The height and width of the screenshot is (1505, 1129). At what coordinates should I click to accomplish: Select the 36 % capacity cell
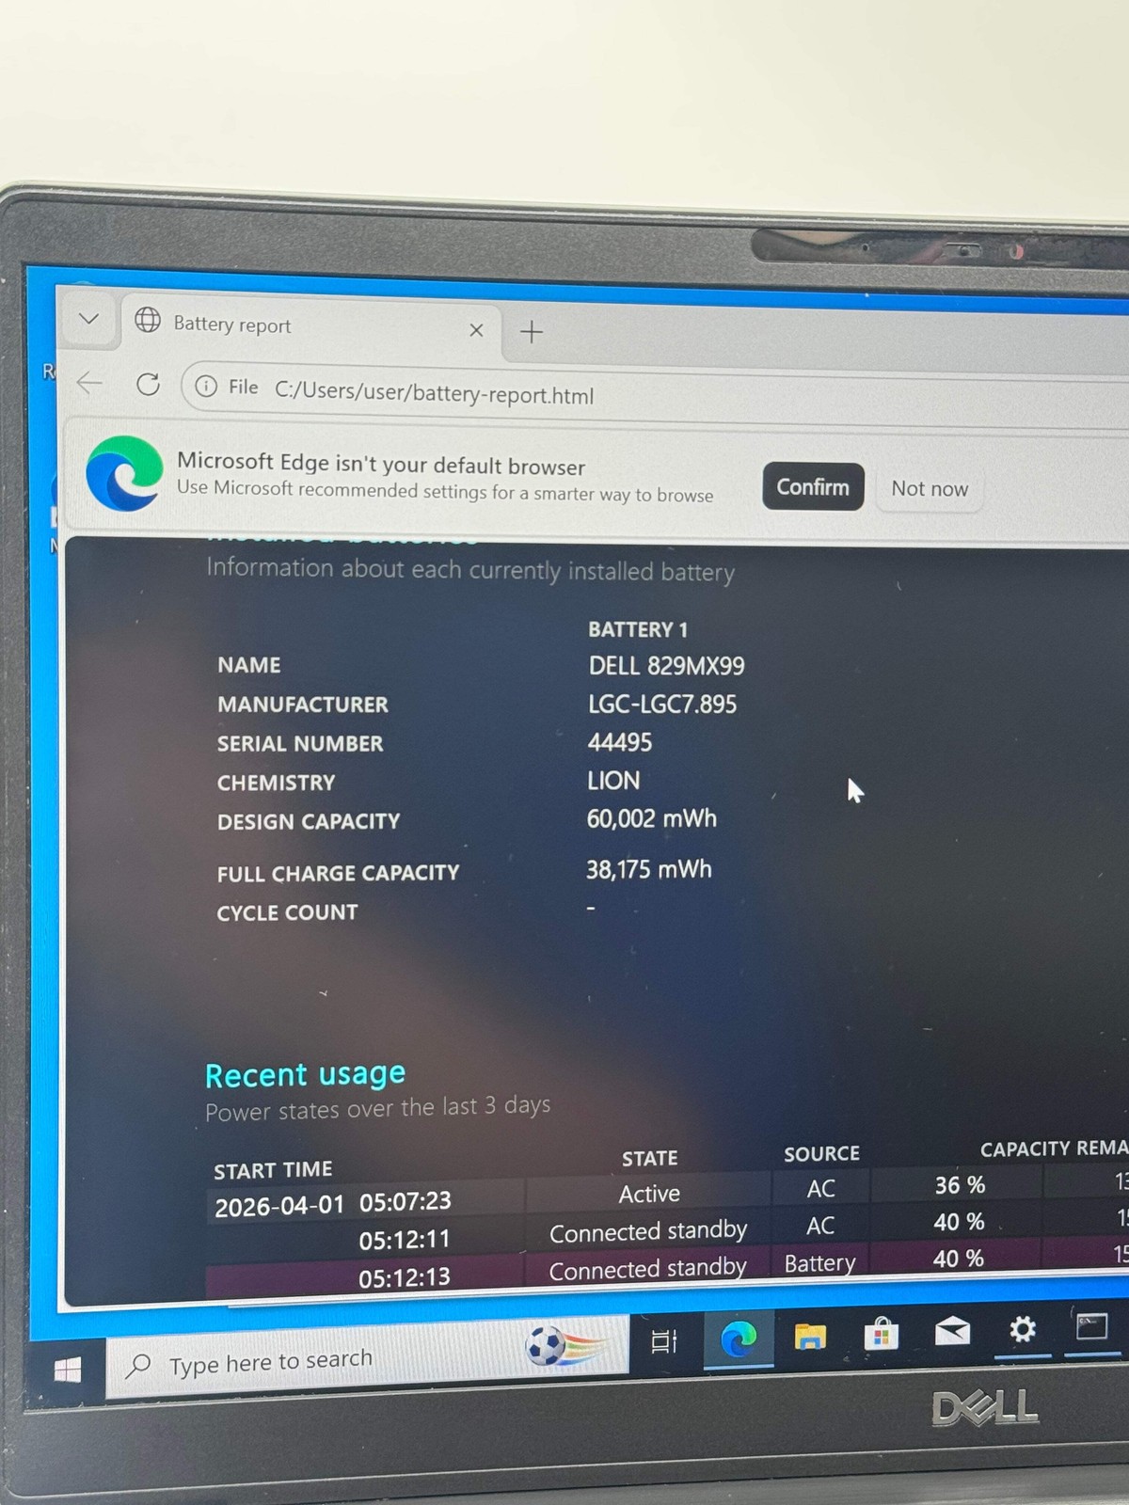point(960,1185)
